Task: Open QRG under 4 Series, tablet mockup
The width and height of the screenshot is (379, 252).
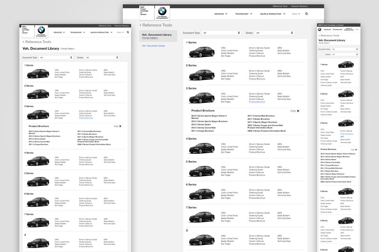Action: (106, 157)
